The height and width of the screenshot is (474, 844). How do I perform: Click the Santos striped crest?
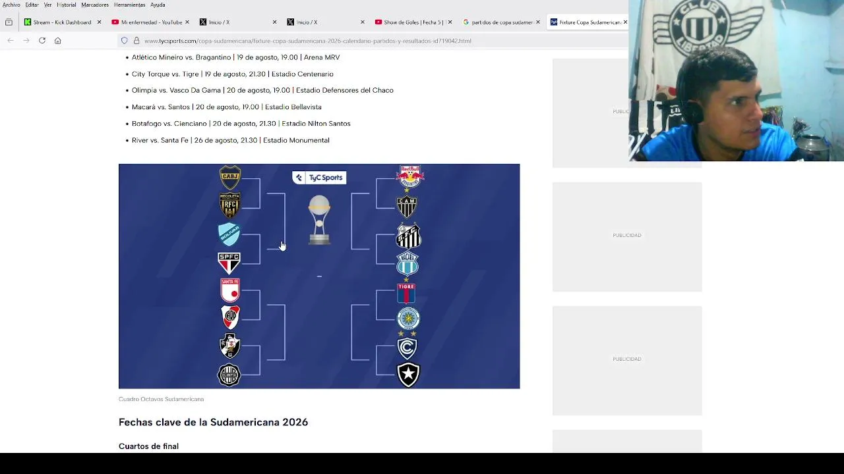(x=408, y=236)
